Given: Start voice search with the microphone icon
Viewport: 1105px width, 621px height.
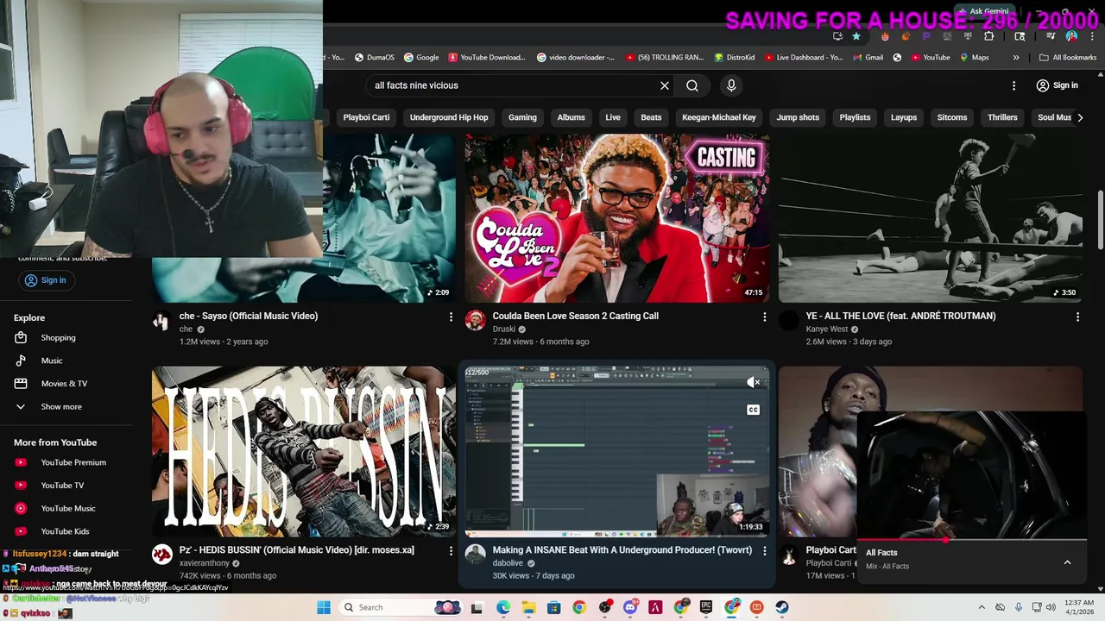Looking at the screenshot, I should click(731, 85).
